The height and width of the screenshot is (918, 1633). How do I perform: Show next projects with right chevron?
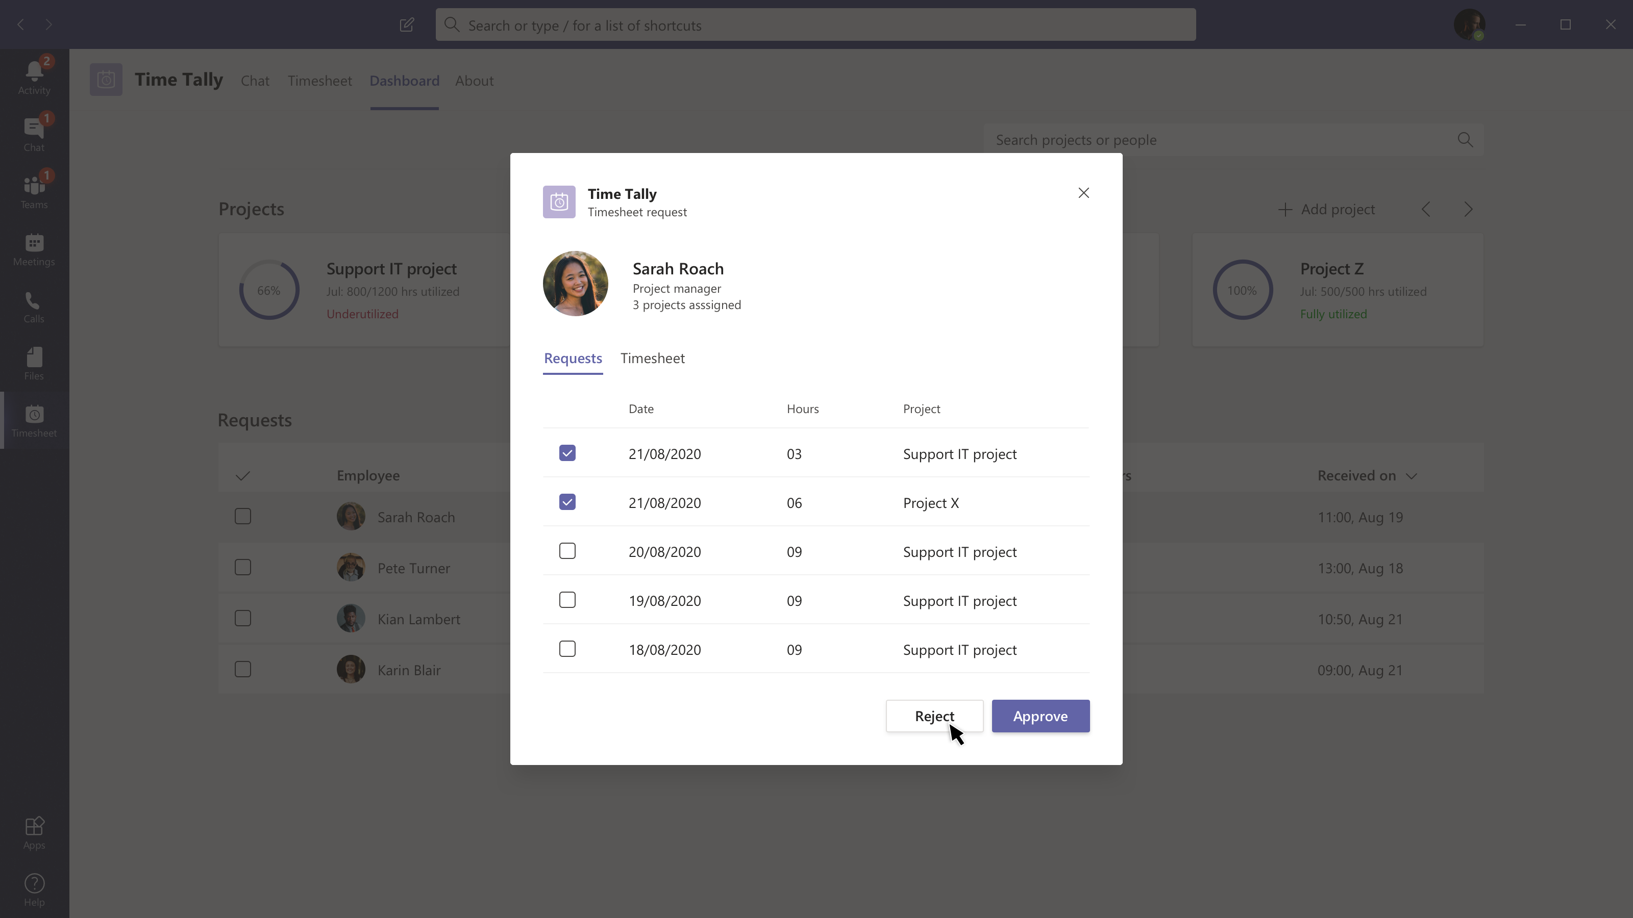pos(1468,210)
